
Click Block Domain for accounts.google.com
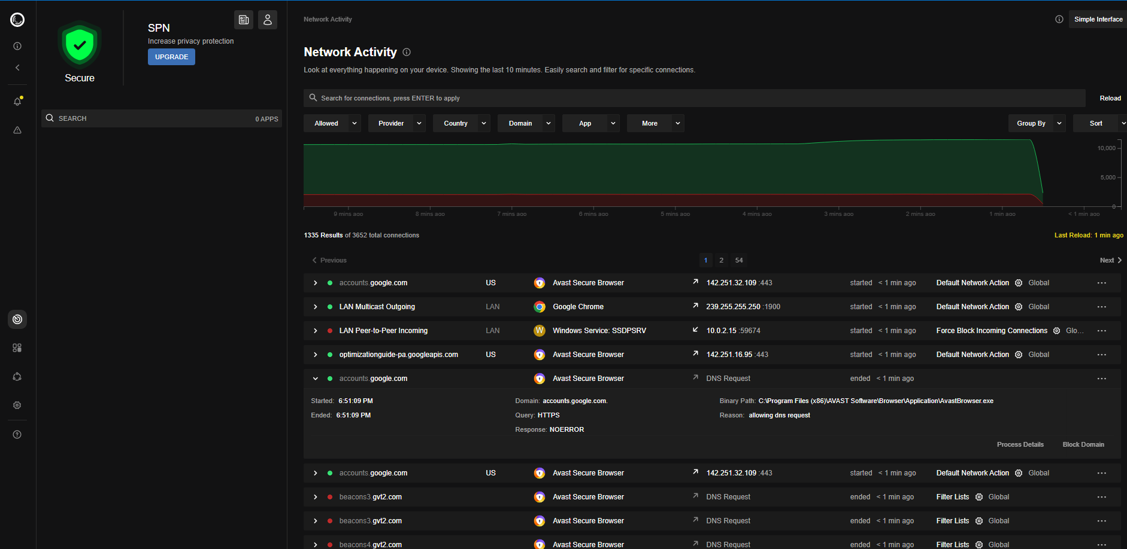1083,444
